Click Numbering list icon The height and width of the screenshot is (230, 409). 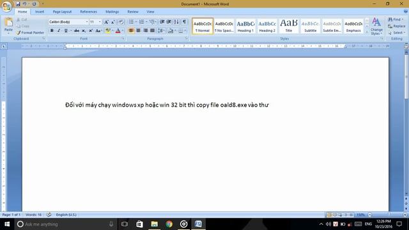click(142, 22)
